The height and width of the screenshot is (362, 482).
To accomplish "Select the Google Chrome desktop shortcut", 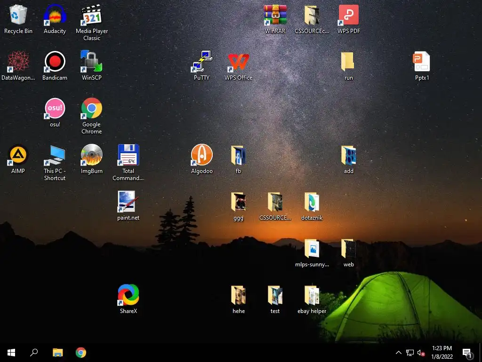I will click(92, 116).
